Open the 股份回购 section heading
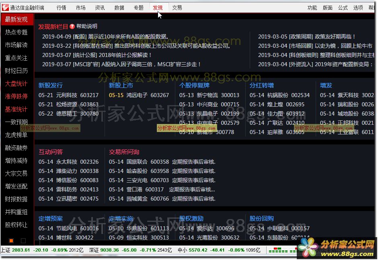 click(261, 218)
